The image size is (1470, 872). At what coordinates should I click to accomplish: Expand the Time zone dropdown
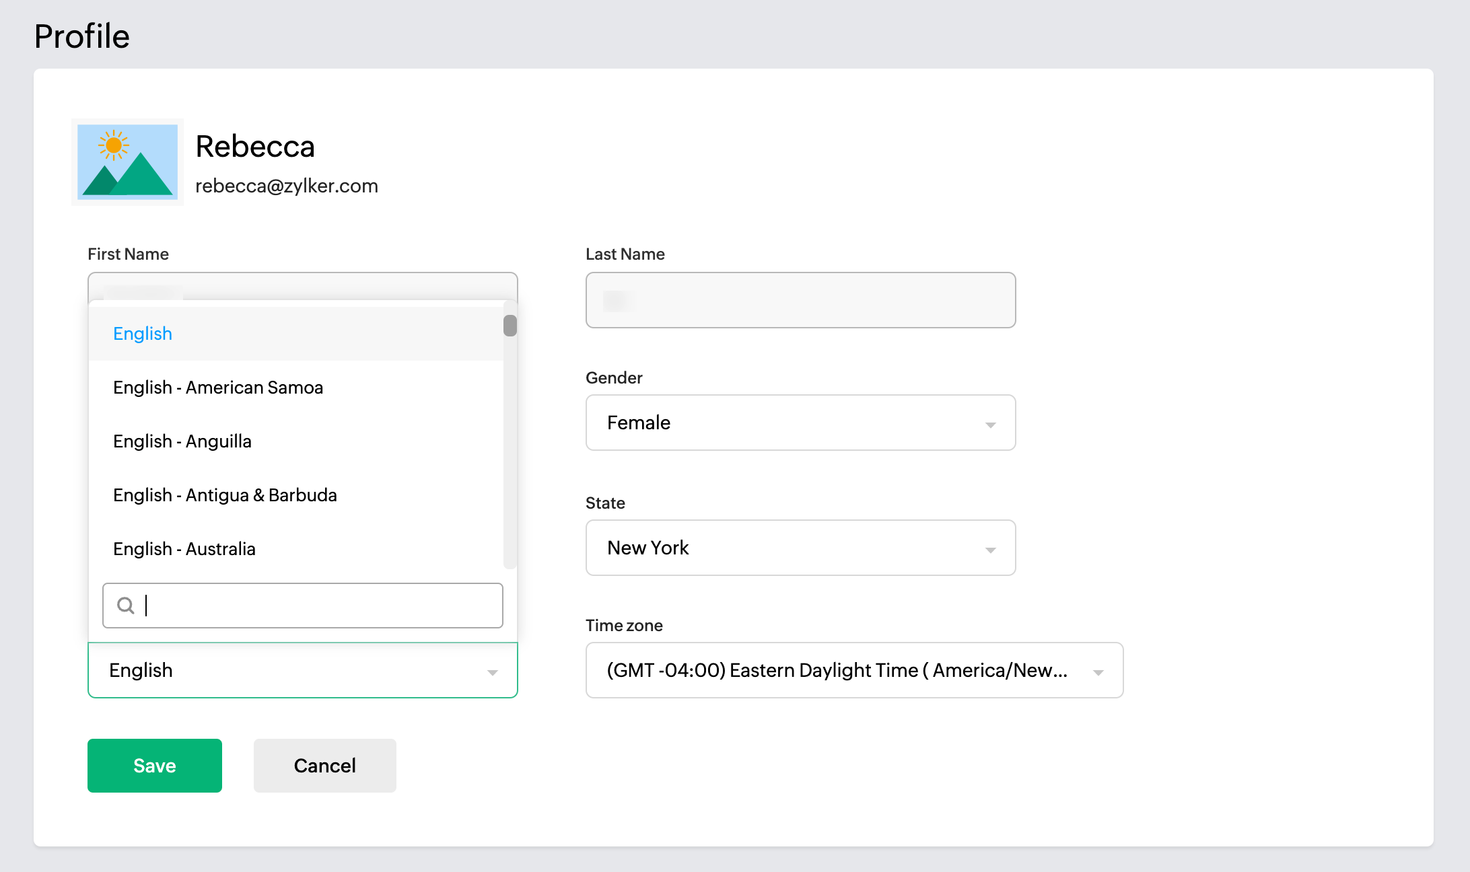click(x=835, y=670)
